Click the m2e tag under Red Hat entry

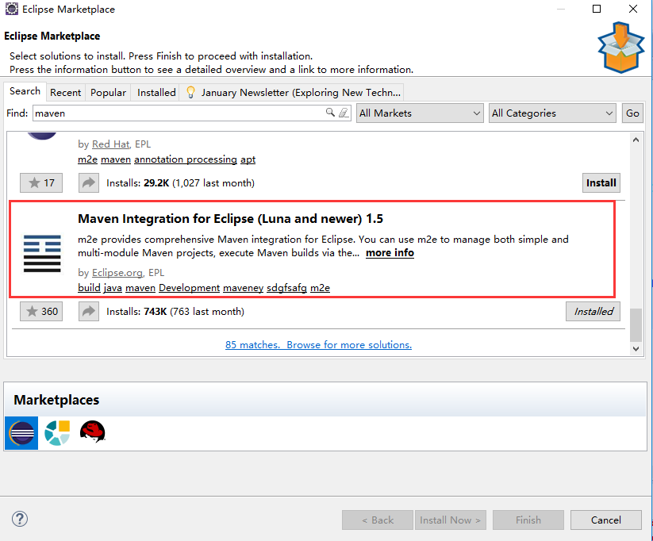pyautogui.click(x=87, y=159)
